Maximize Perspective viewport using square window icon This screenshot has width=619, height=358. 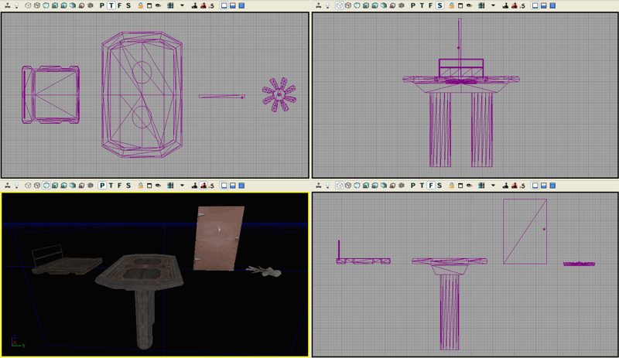point(149,186)
